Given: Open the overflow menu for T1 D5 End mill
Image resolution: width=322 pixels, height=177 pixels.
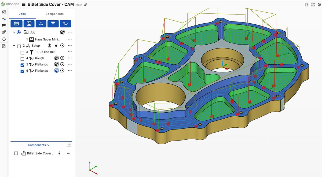Looking at the screenshot, I should click(x=70, y=52).
